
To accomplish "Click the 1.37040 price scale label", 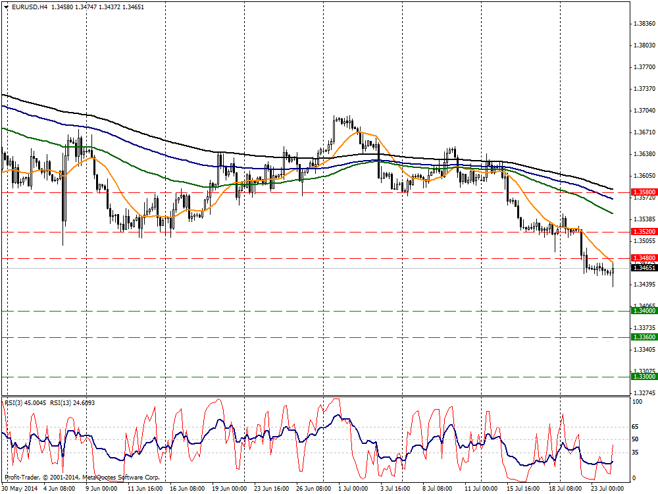I will pos(645,111).
